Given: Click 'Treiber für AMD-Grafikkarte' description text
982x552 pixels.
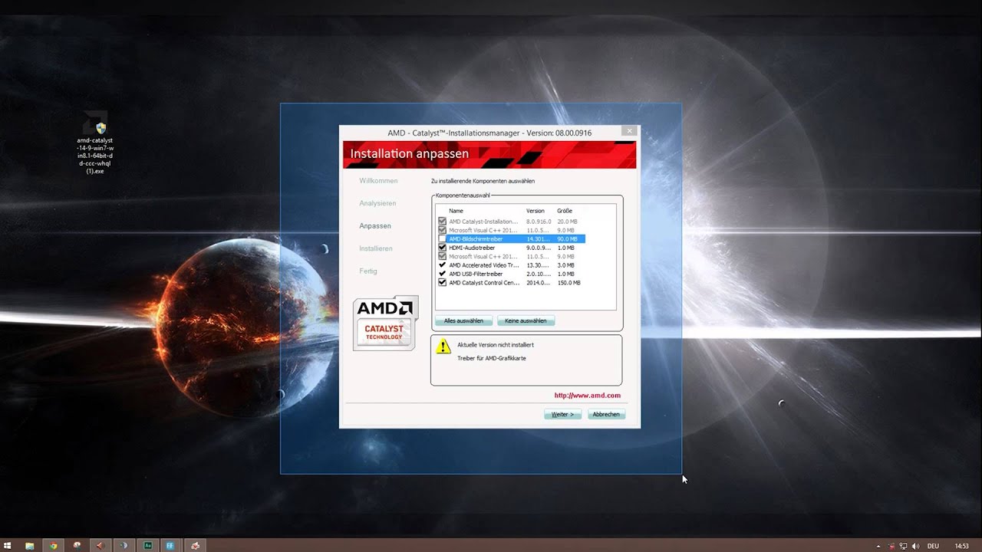Looking at the screenshot, I should 492,358.
